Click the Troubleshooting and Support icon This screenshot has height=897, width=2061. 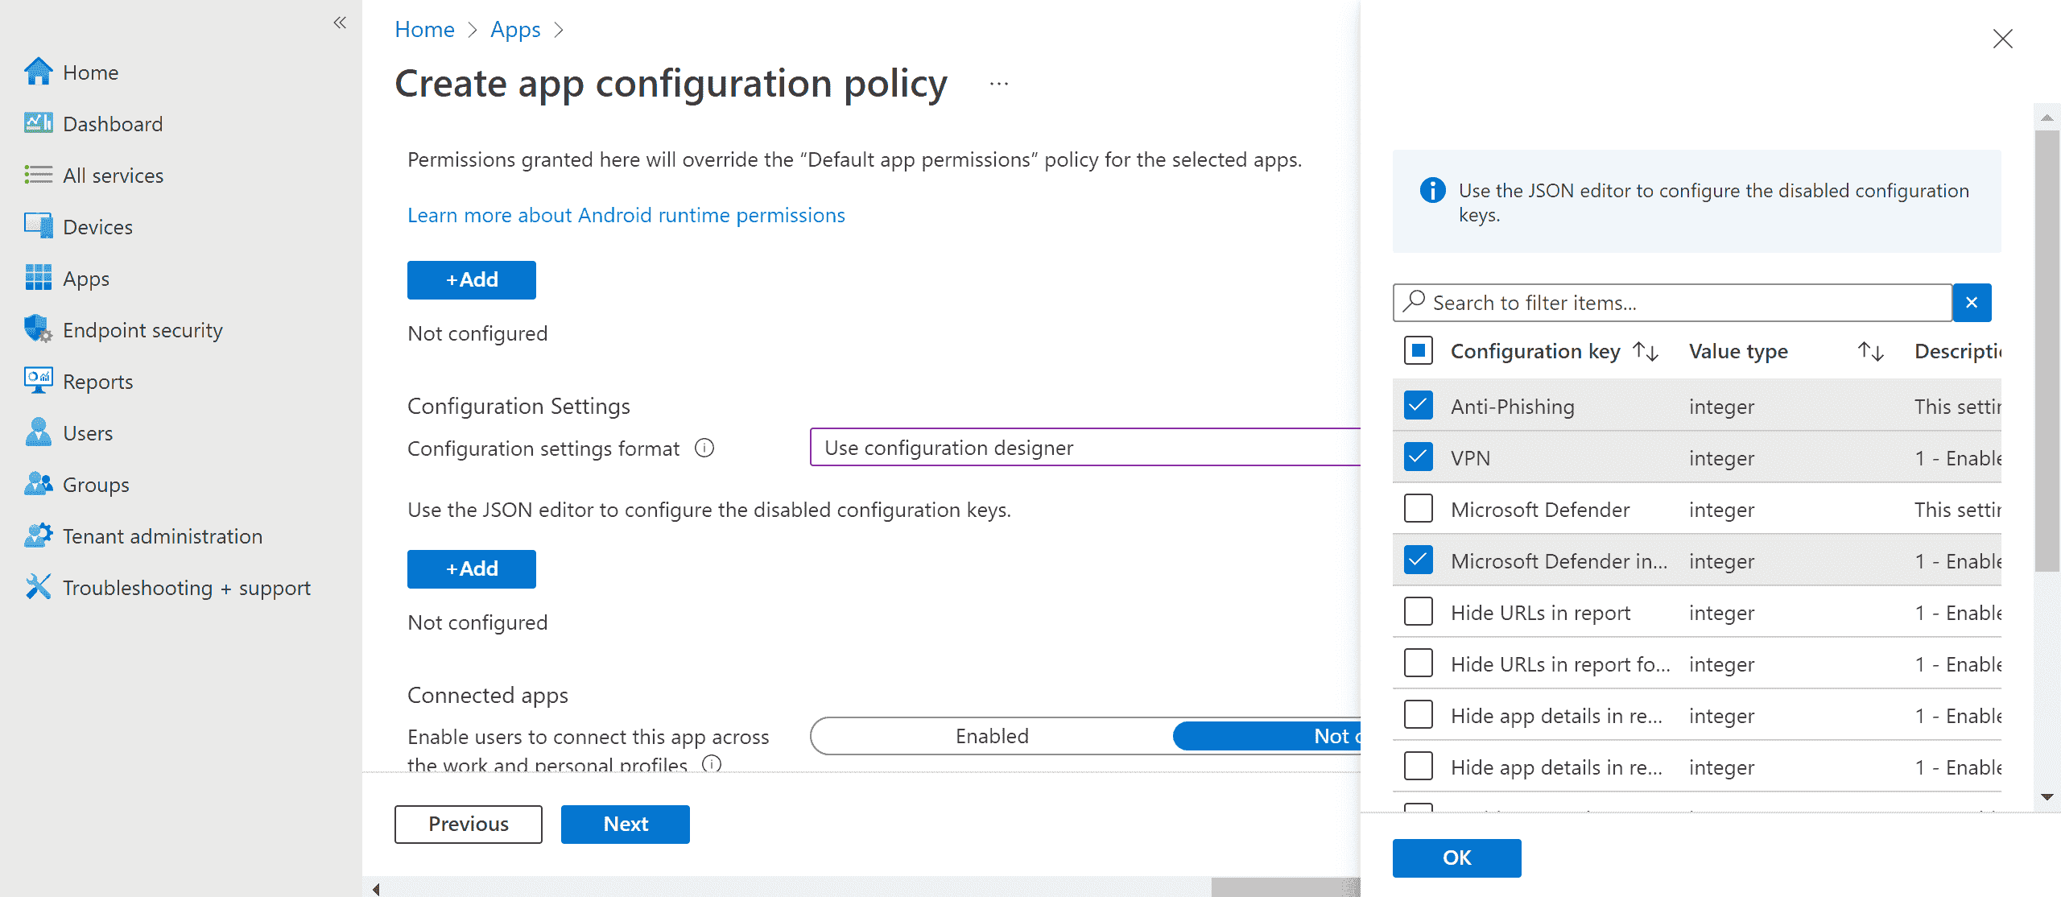pos(37,587)
